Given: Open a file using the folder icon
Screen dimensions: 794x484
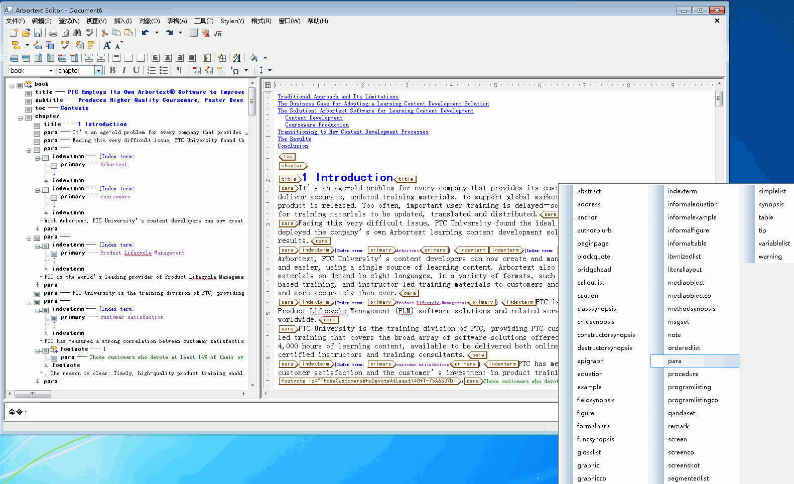Looking at the screenshot, I should click(x=26, y=33).
